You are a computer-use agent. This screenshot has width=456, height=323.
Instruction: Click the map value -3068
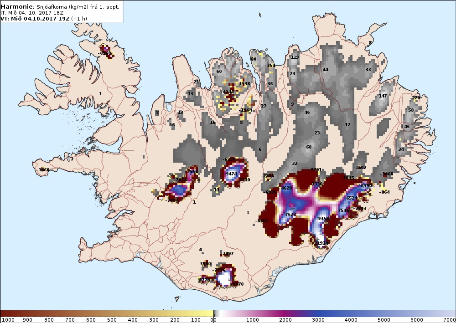(387, 174)
